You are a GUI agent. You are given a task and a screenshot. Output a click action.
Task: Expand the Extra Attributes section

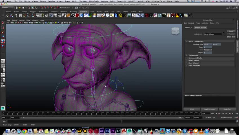coord(186,65)
